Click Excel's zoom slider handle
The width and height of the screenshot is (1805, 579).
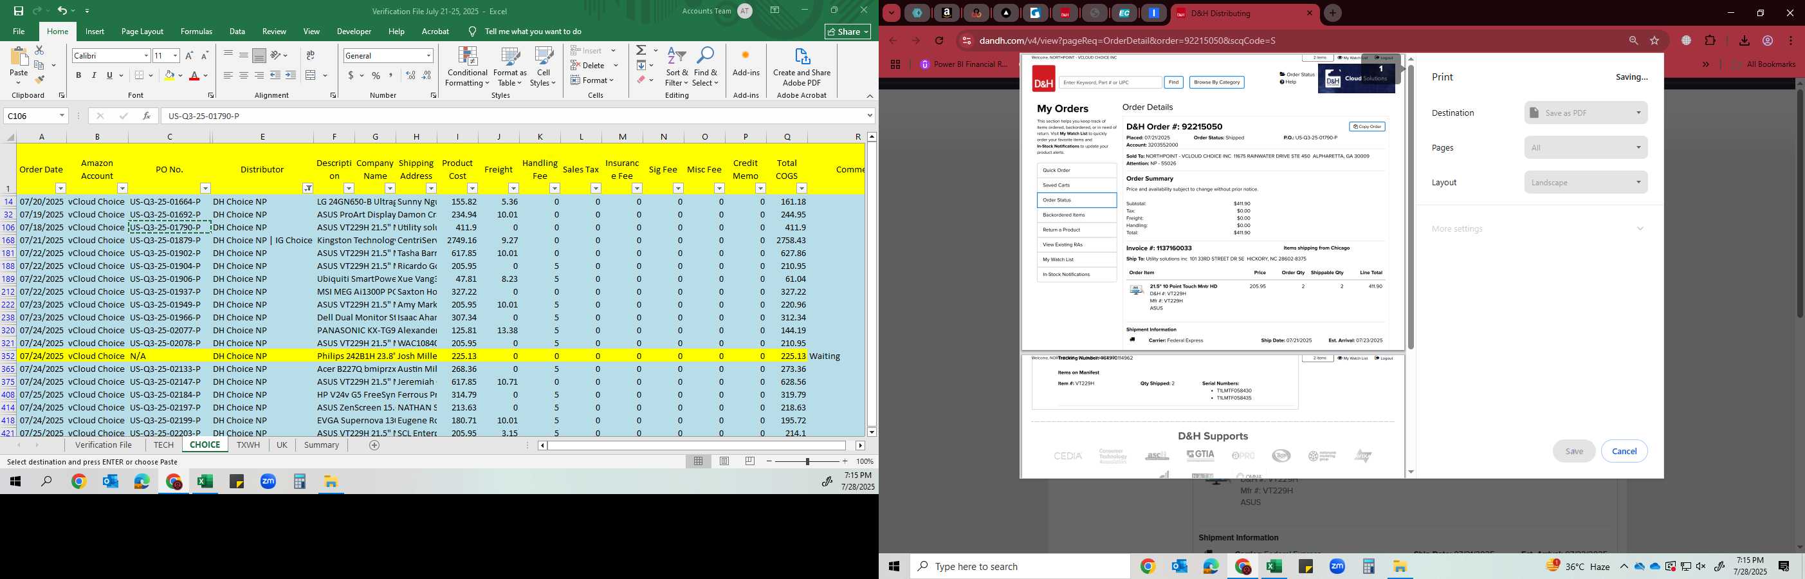807,461
